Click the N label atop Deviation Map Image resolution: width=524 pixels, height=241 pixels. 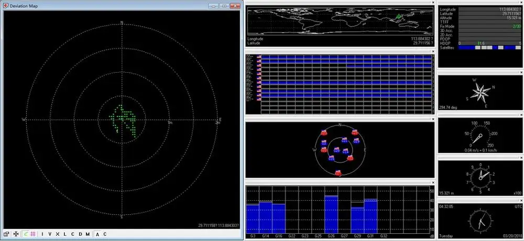click(x=122, y=22)
